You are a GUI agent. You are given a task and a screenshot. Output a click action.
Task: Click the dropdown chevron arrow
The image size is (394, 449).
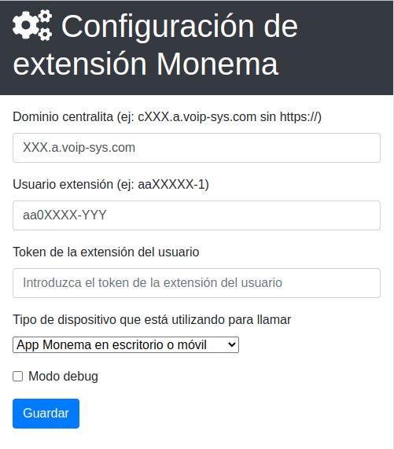click(232, 344)
